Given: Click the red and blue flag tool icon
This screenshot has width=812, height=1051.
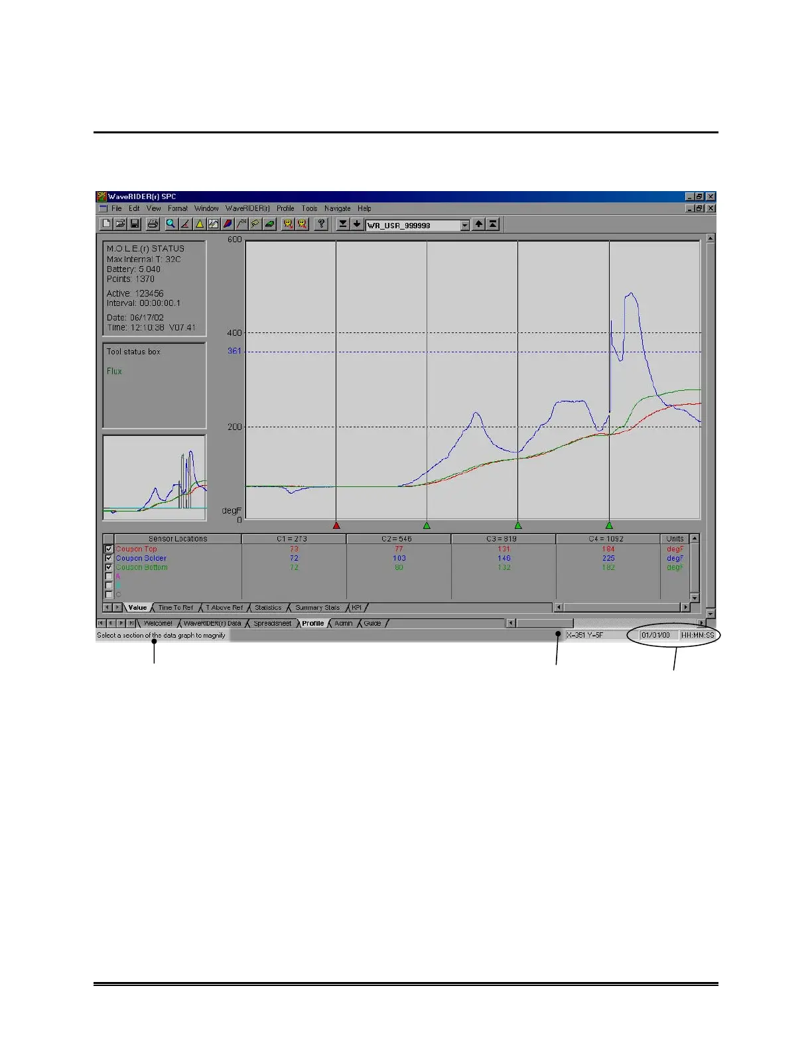Looking at the screenshot, I should [227, 224].
